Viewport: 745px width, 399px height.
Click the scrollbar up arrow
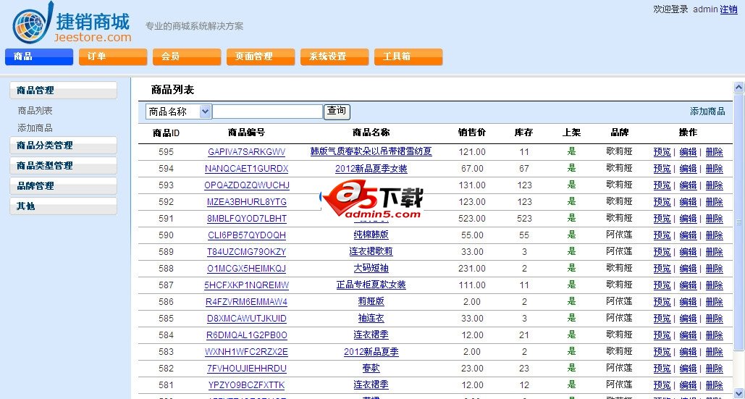[738, 87]
